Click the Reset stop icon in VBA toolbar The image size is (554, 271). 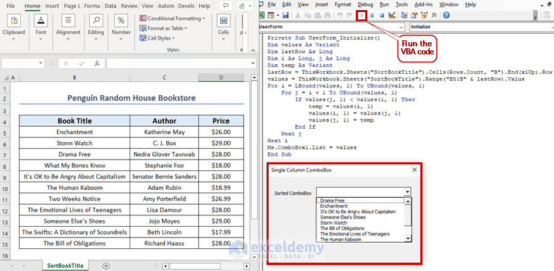click(381, 15)
